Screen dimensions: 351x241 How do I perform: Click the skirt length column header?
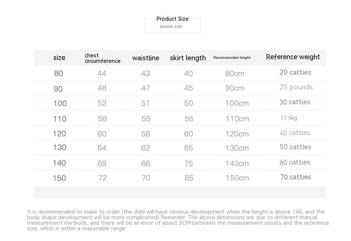[x=188, y=58]
